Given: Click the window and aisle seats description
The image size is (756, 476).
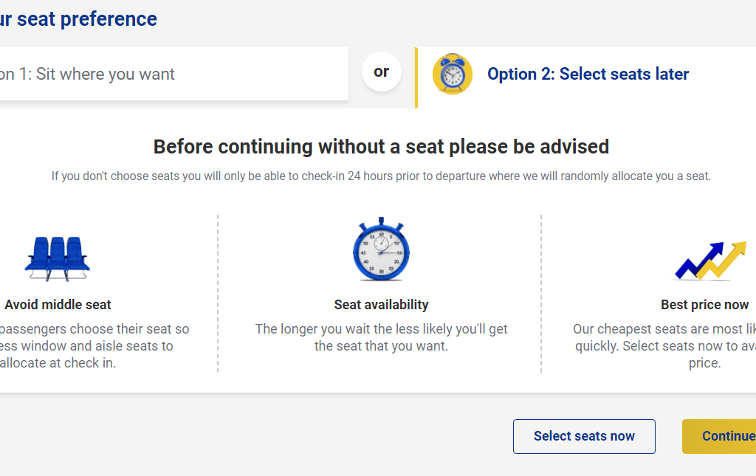Looking at the screenshot, I should point(94,346).
